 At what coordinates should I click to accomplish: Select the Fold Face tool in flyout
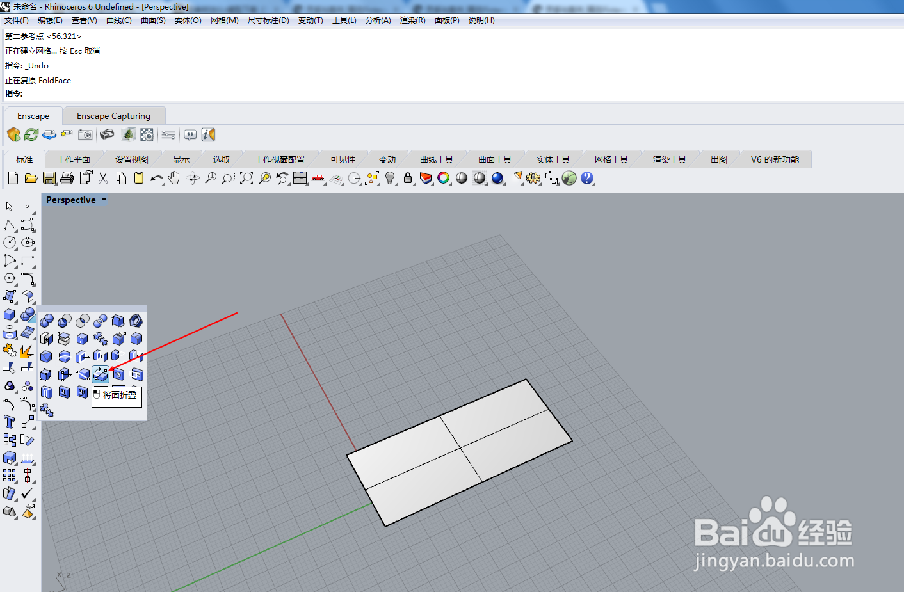pyautogui.click(x=101, y=374)
